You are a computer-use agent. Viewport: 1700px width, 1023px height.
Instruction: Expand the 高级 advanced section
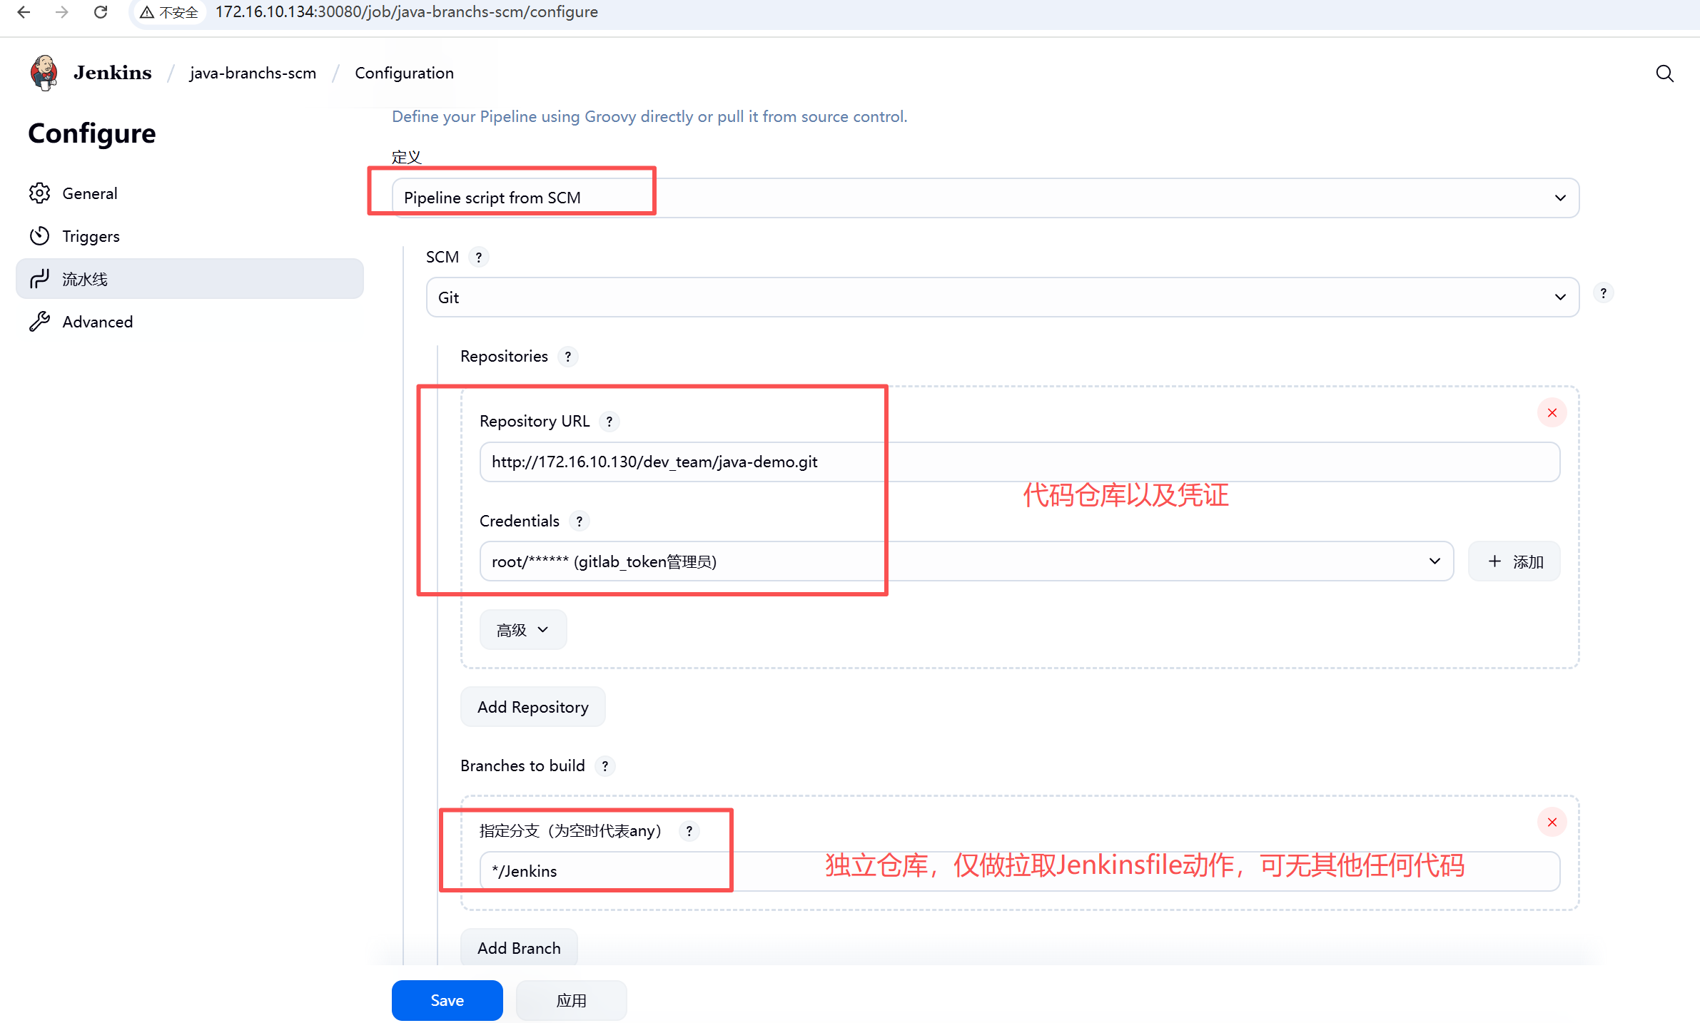(523, 630)
